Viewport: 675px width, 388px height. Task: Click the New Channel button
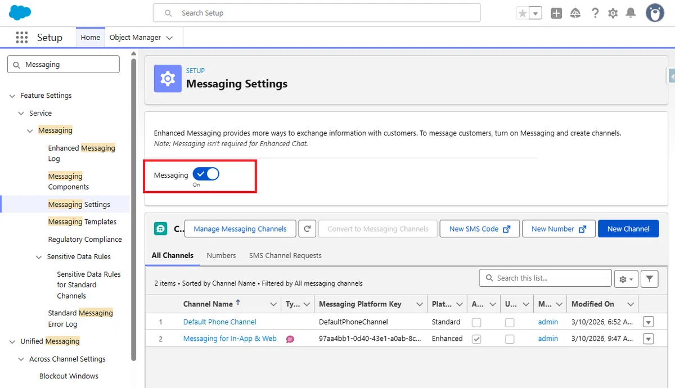coord(628,229)
